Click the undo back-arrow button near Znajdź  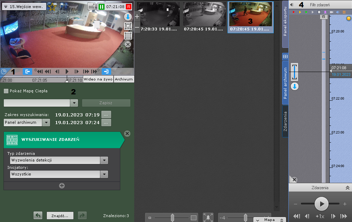pos(38,215)
